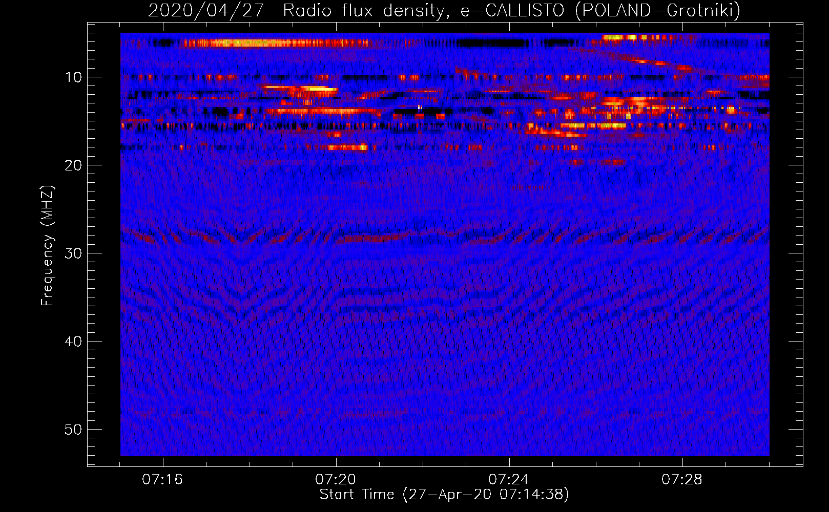Click the 07:16 time tick label
The image size is (829, 512).
(x=162, y=480)
